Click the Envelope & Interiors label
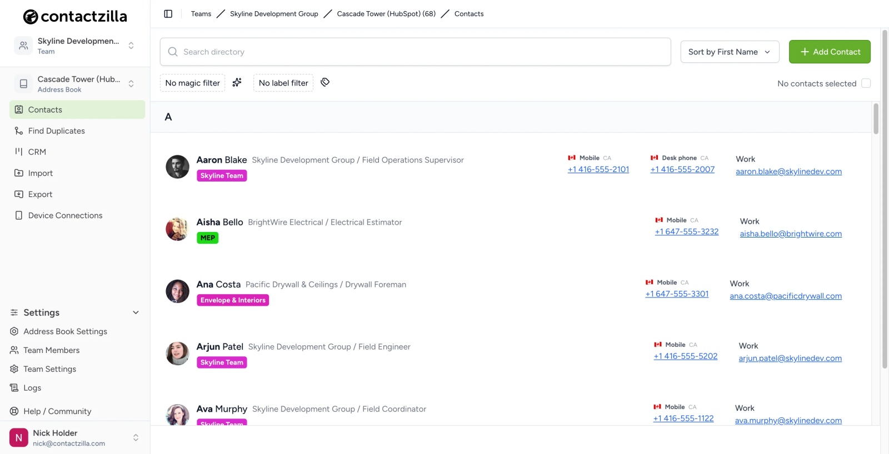Image resolution: width=889 pixels, height=454 pixels. [233, 300]
